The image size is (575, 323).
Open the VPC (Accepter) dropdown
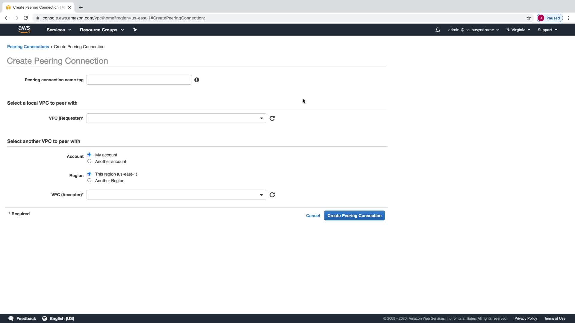[176, 195]
